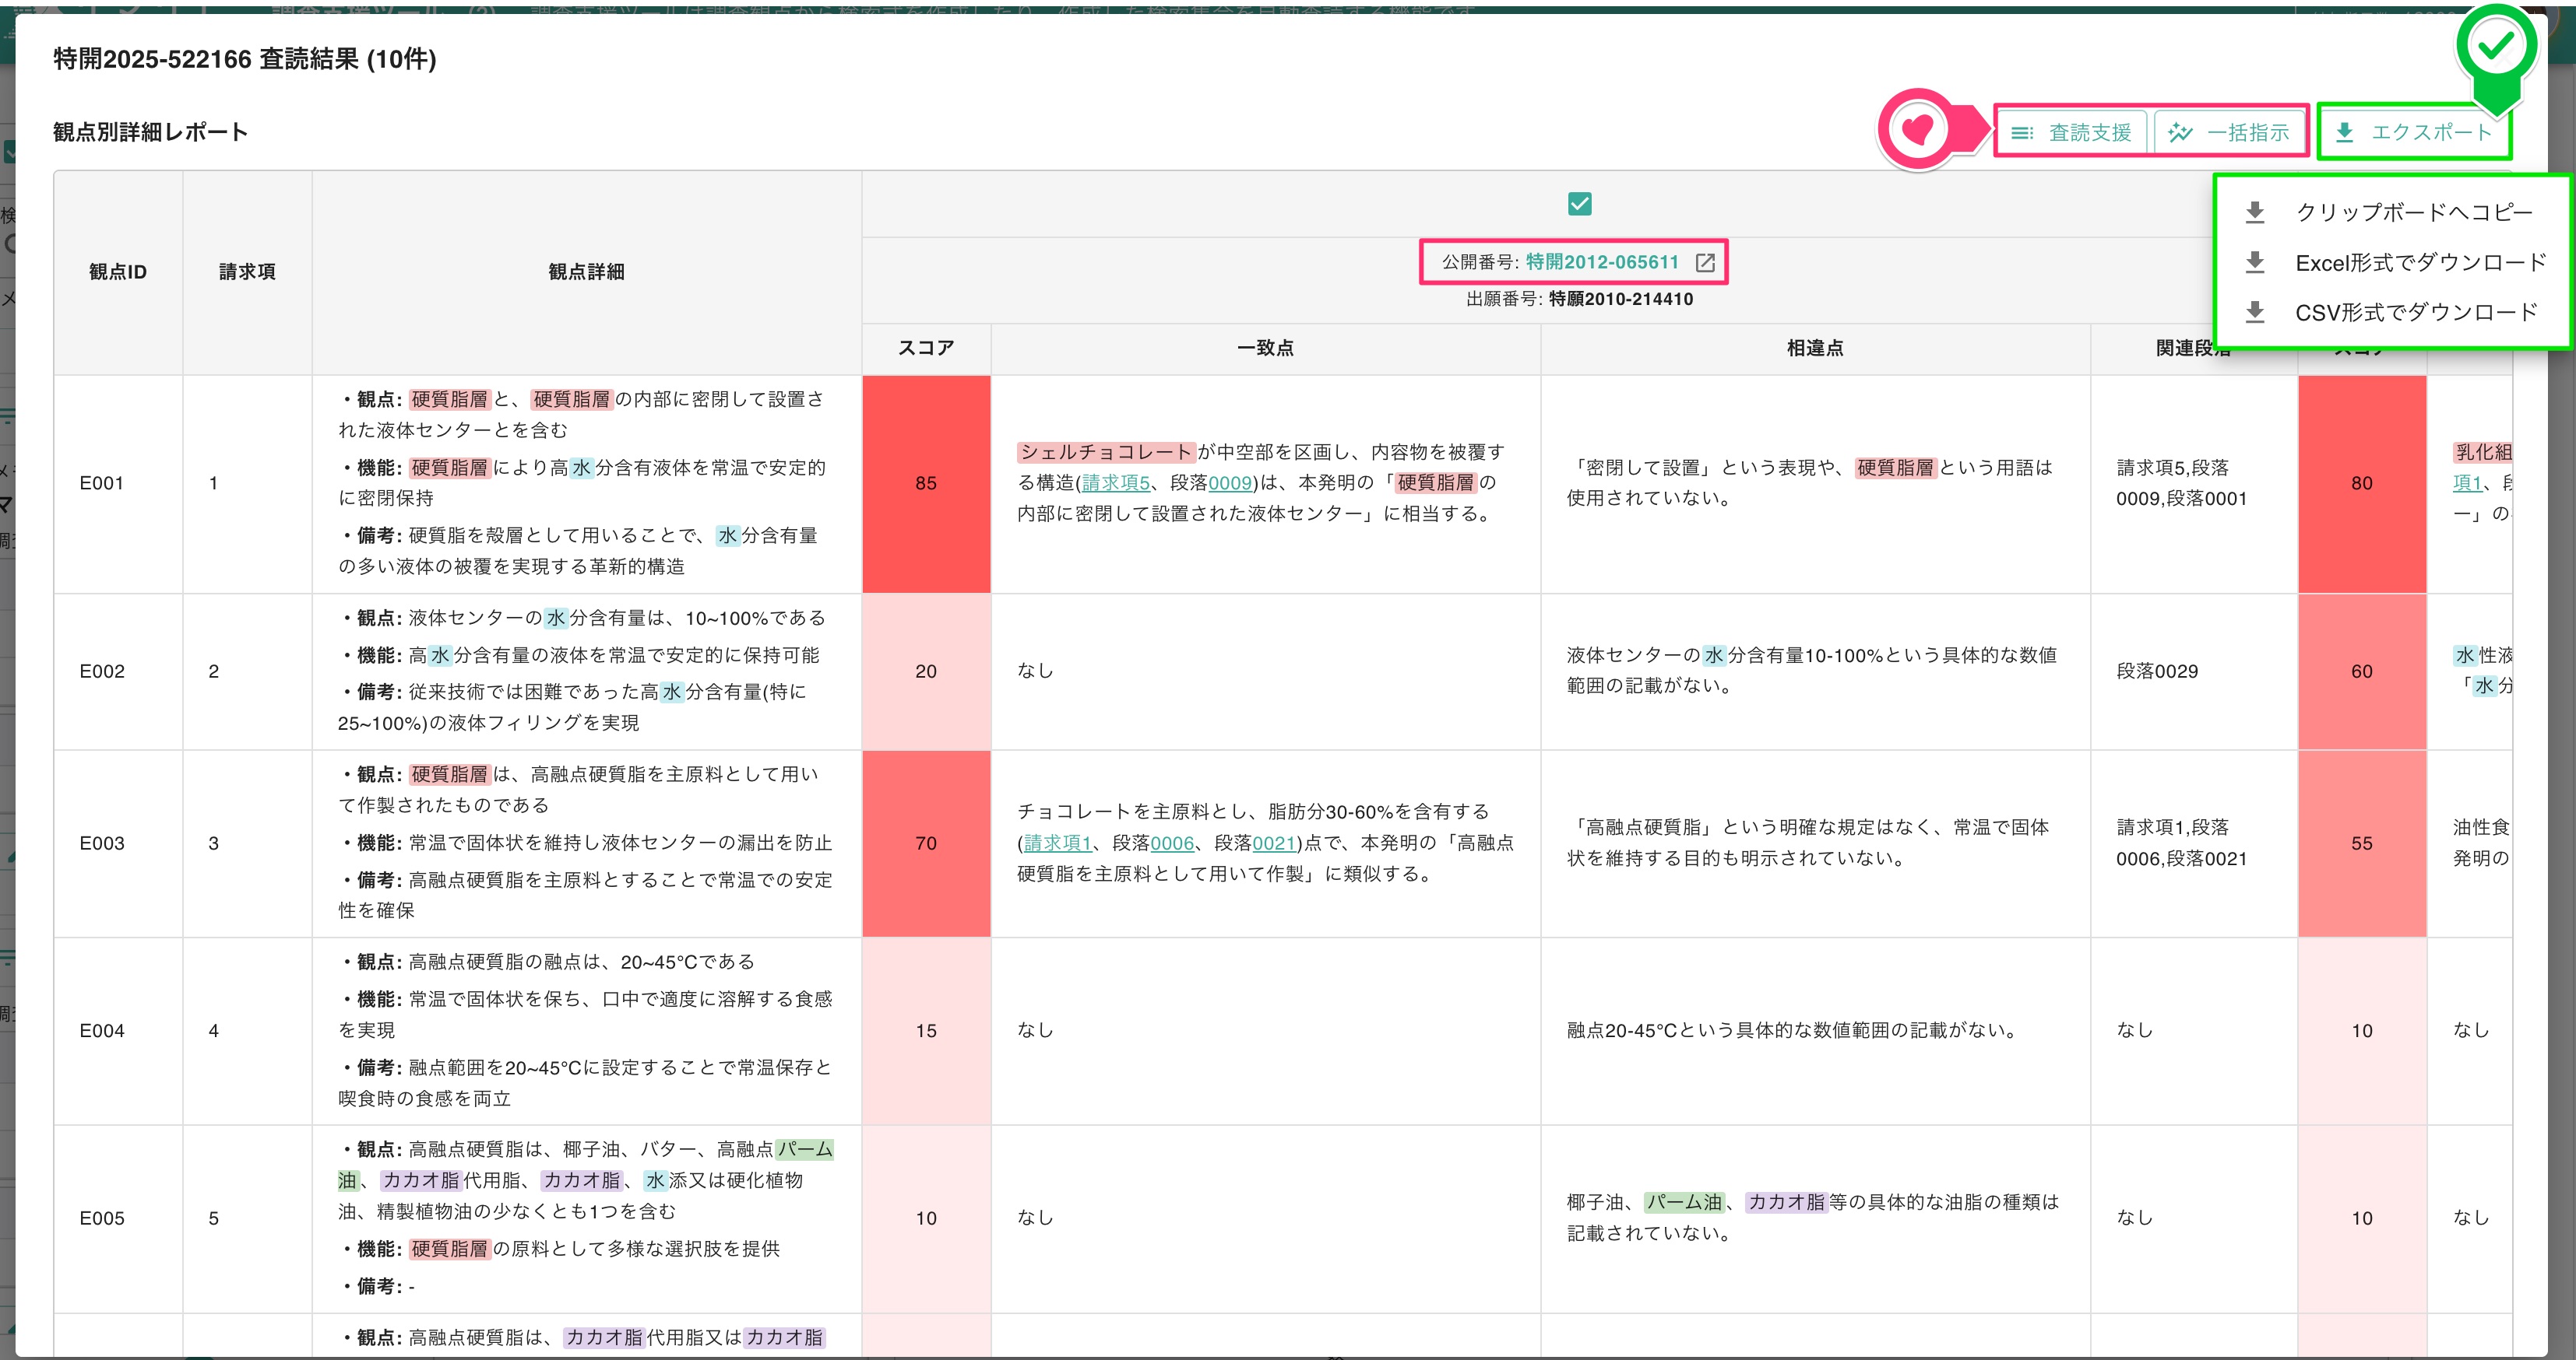Screen dimensions: 2576x1360
Task: Click the pink heart badge icon
Action: [1917, 129]
